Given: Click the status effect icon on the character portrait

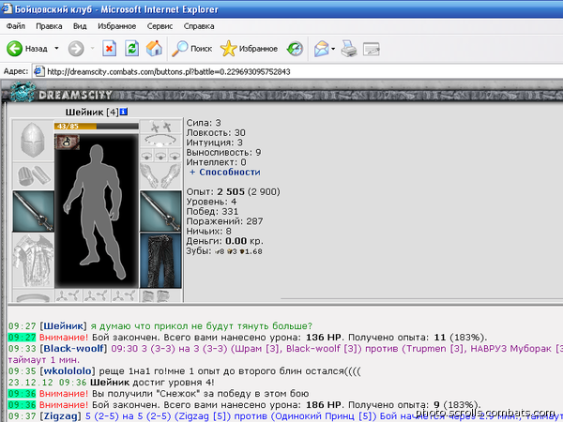Looking at the screenshot, I should 68,143.
